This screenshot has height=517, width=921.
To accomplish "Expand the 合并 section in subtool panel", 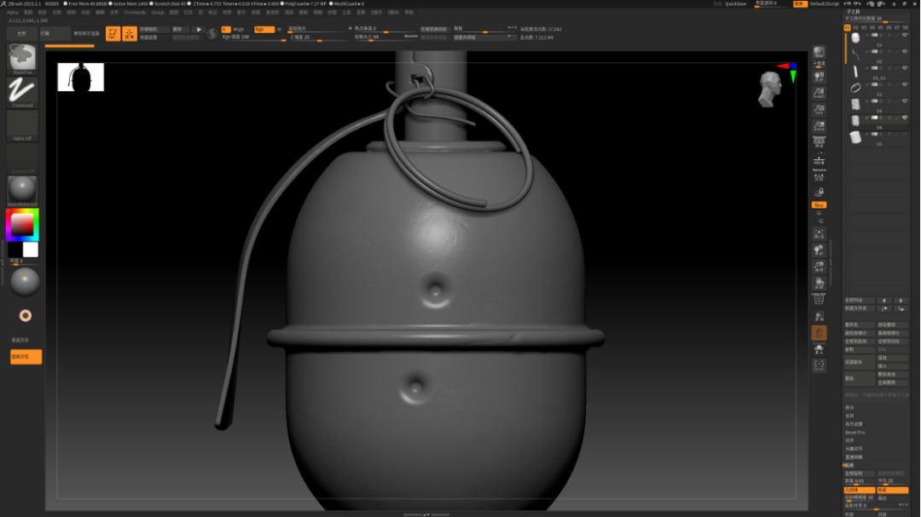I will [x=849, y=416].
